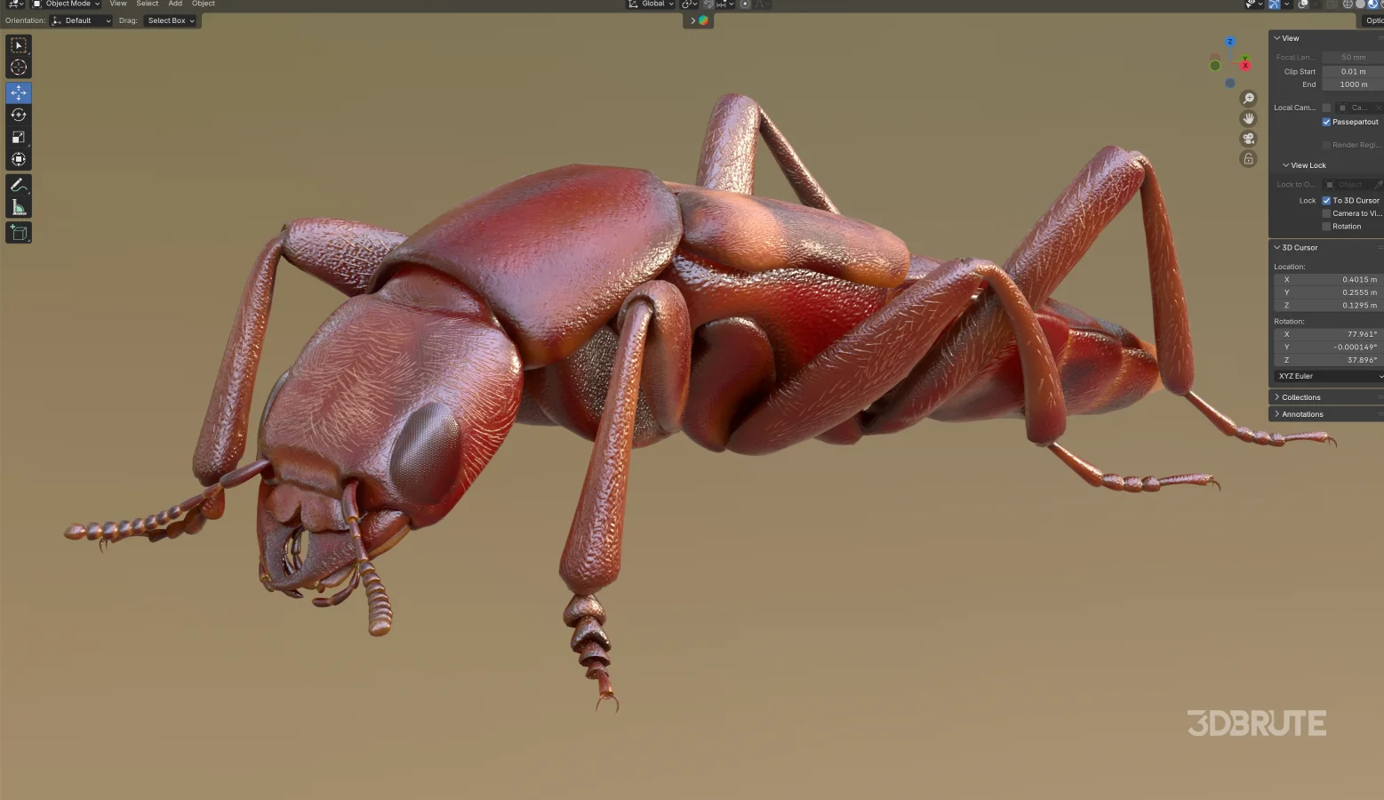Open the Global transform orientation dropdown
The width and height of the screenshot is (1384, 800).
click(651, 4)
